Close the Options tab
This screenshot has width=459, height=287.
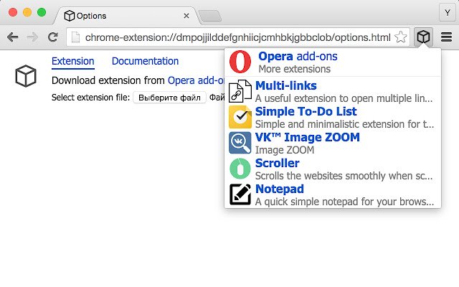tap(186, 16)
